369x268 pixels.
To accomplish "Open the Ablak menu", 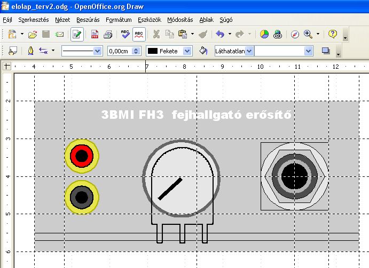I will tap(207, 20).
